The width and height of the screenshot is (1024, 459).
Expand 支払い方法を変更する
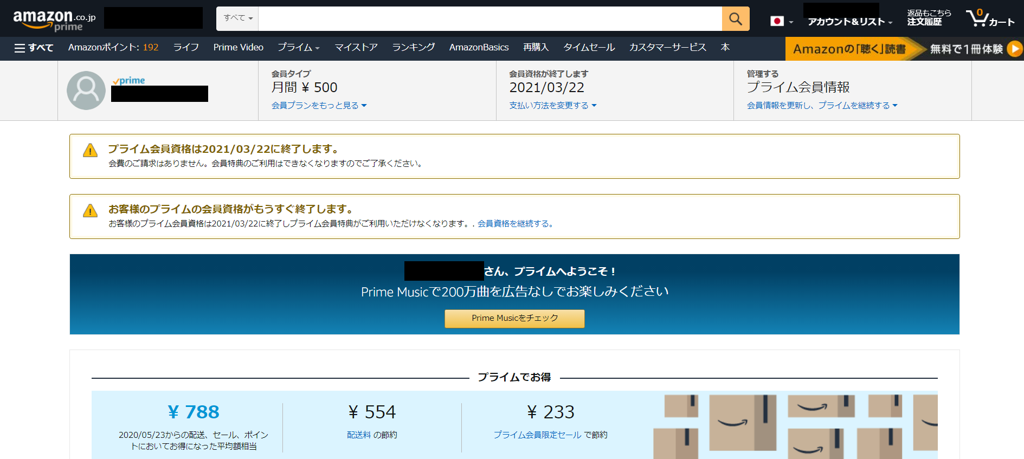coord(553,105)
